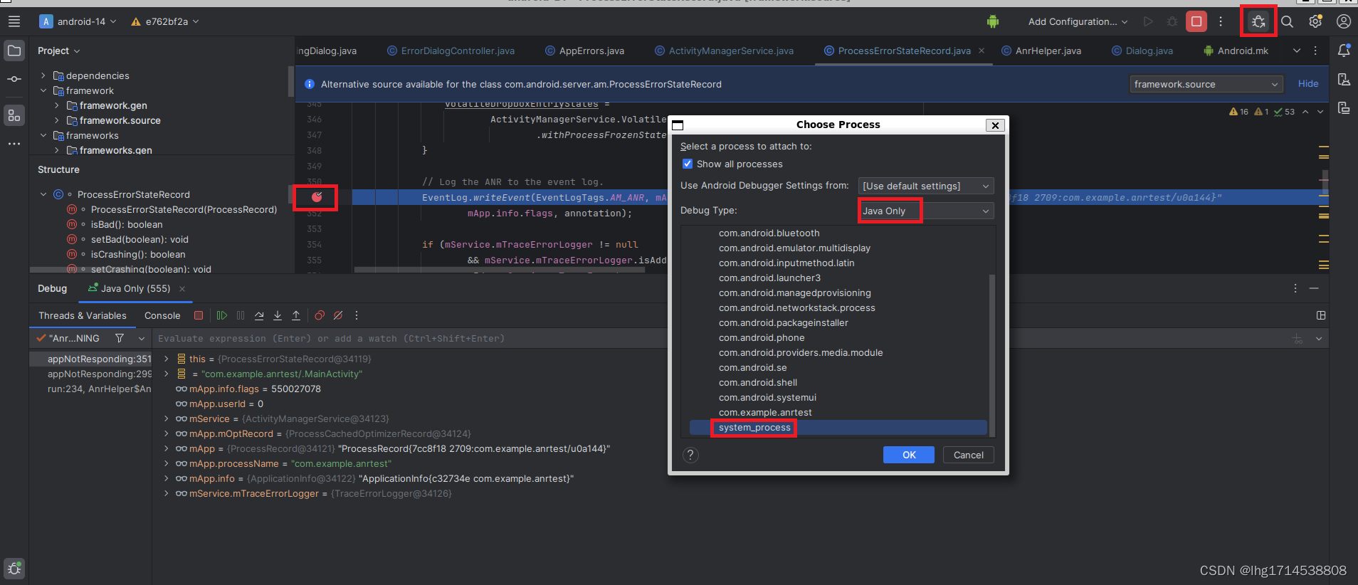Click the Step Into debug icon
The width and height of the screenshot is (1358, 585).
pos(278,315)
